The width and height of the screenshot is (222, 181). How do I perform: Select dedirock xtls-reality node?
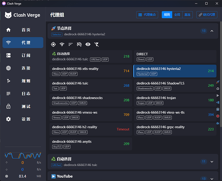(x=91, y=71)
